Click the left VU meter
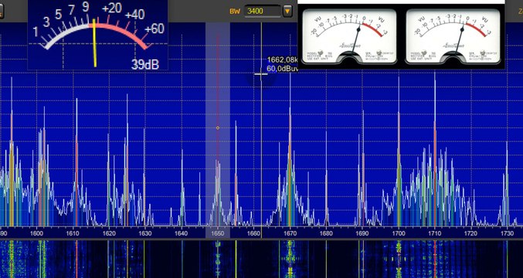This screenshot has width=523, height=278. (349, 36)
